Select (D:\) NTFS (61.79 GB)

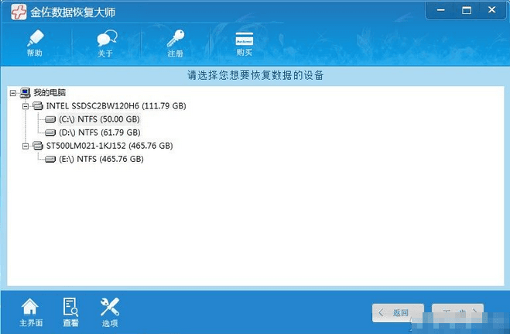tap(100, 133)
